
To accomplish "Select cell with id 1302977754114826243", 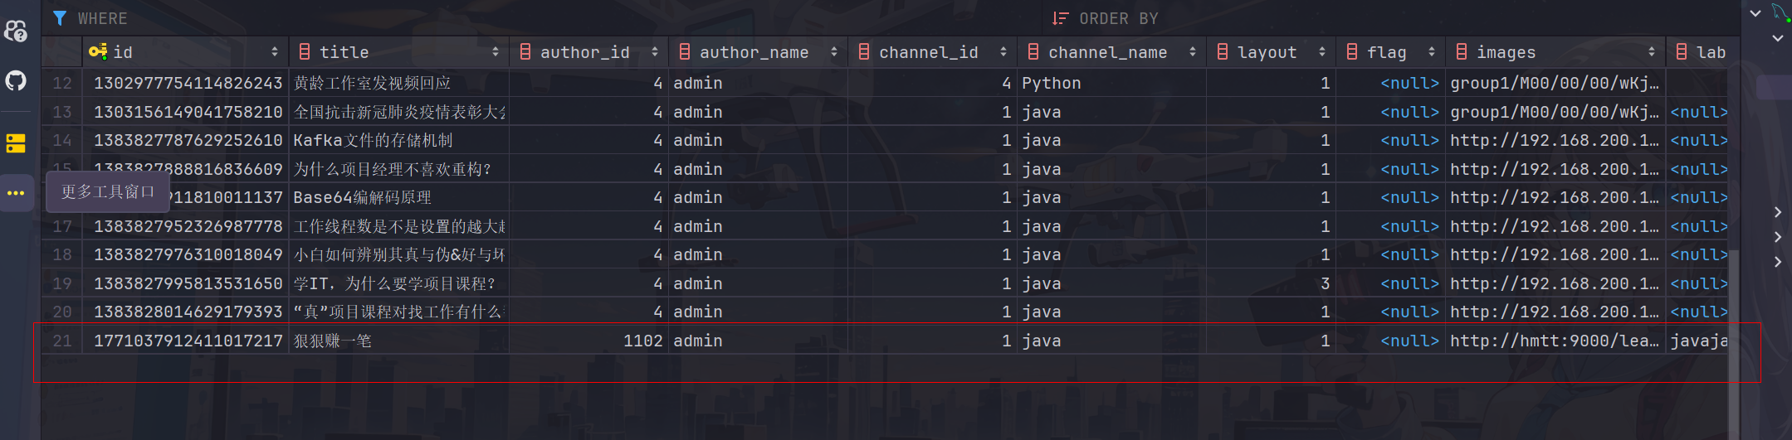I will 188,83.
